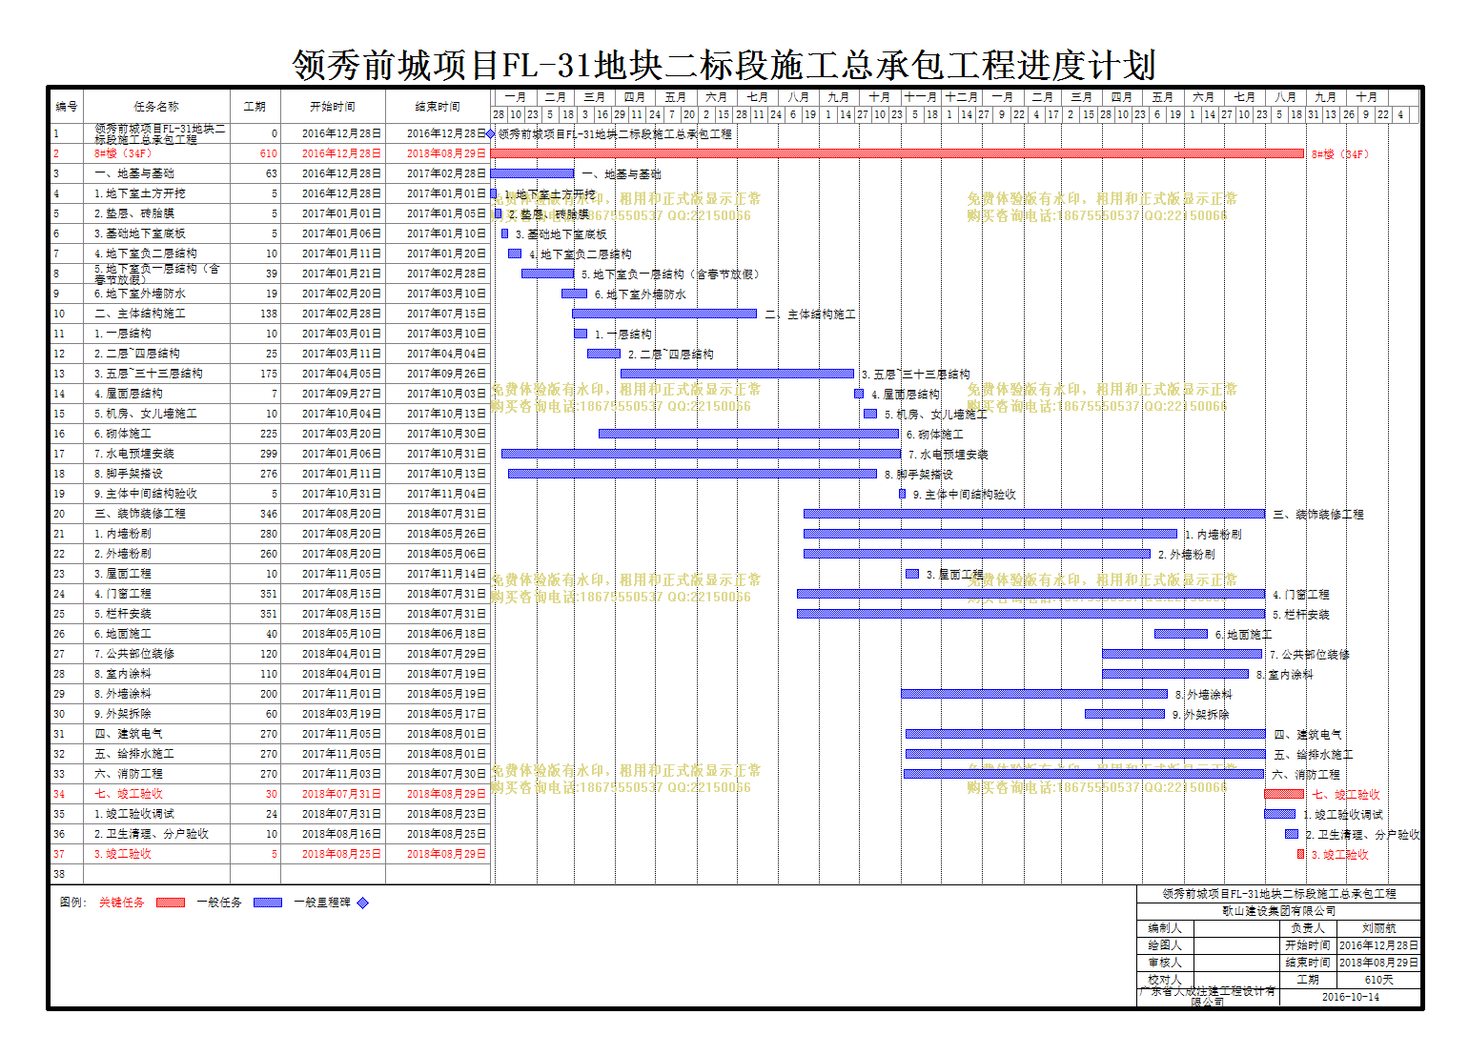Select the 1.竣工验收调试 Gantt bar
The width and height of the screenshot is (1469, 1055).
(1280, 814)
